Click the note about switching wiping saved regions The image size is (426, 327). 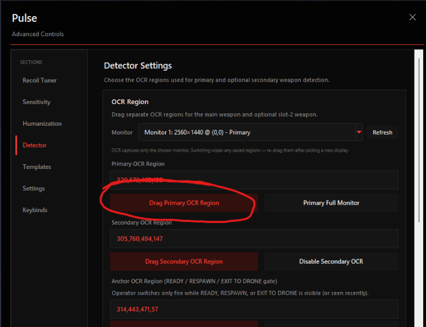coord(230,150)
